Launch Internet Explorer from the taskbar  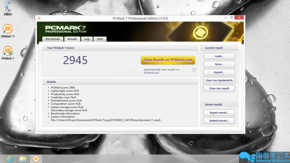(10, 159)
